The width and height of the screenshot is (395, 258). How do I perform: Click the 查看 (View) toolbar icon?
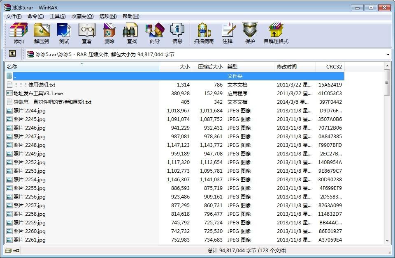[x=87, y=33]
